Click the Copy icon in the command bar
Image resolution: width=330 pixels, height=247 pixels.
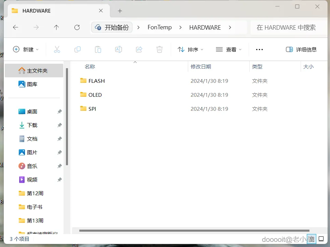point(78,49)
